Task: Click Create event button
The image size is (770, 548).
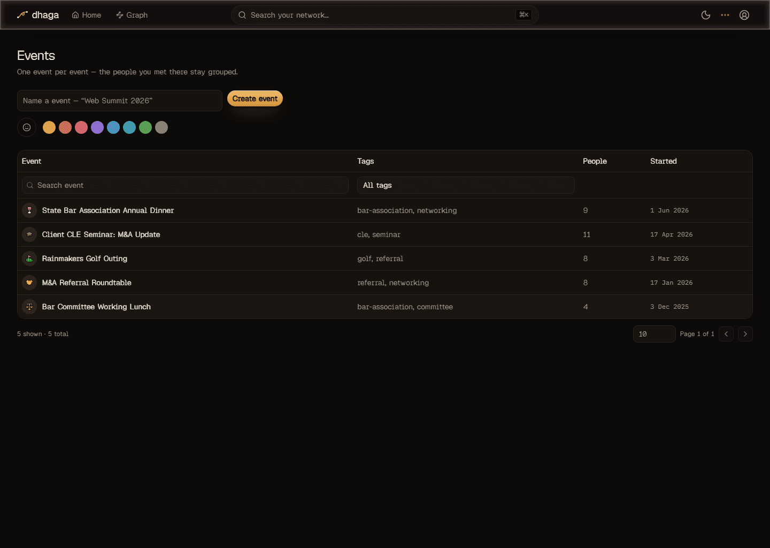Action: click(255, 98)
